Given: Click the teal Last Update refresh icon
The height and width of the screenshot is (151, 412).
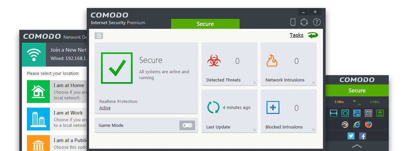Looking at the screenshot, I should point(213,107).
